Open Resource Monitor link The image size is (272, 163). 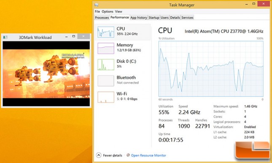148,155
